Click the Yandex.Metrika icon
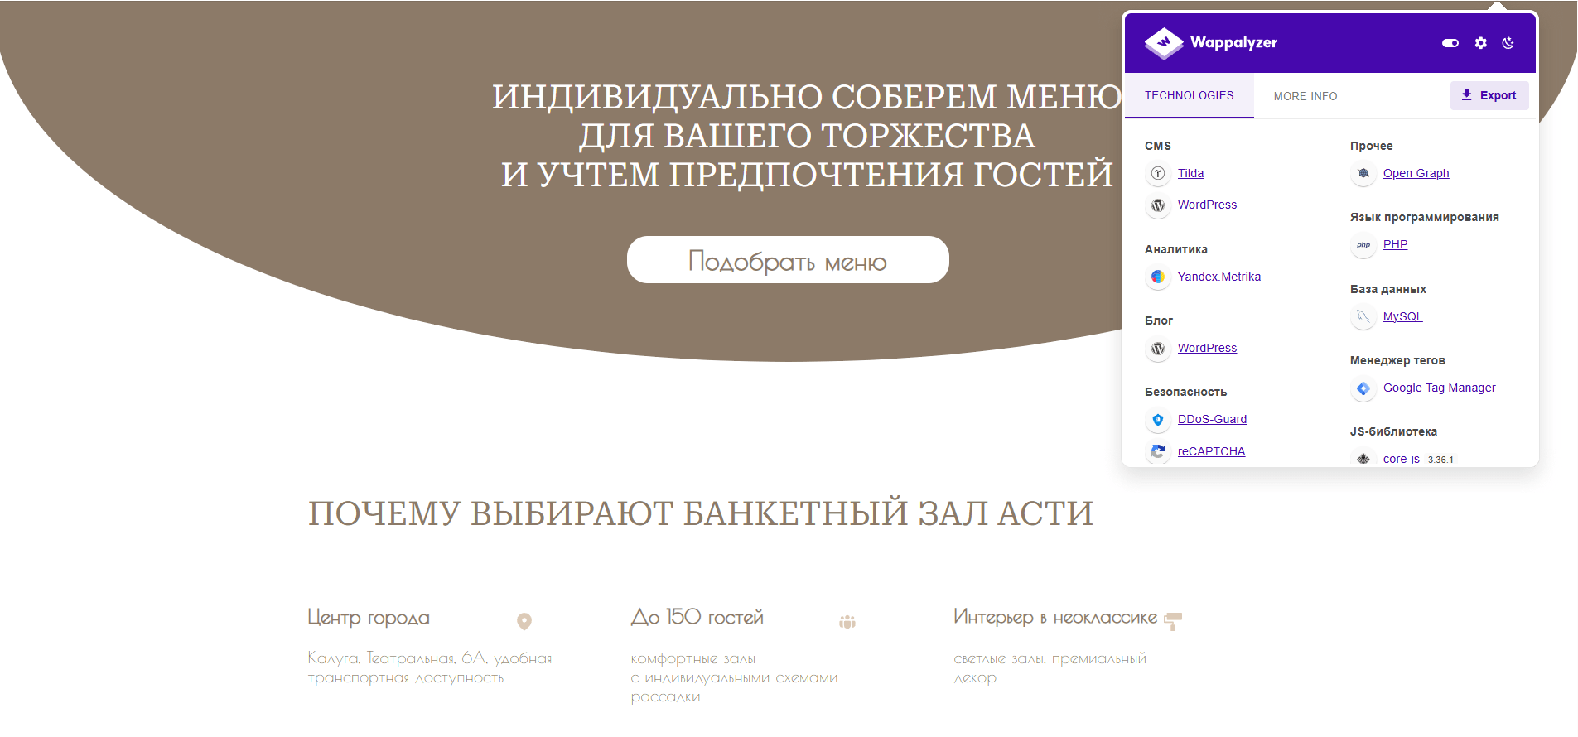Viewport: 1578px width, 737px height. (1158, 277)
